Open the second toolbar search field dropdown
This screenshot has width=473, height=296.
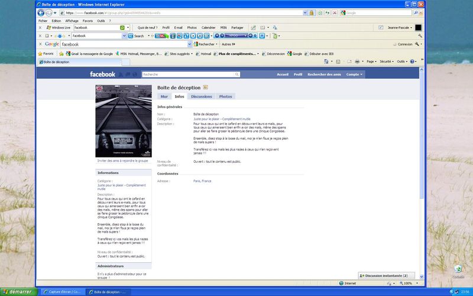(124, 36)
